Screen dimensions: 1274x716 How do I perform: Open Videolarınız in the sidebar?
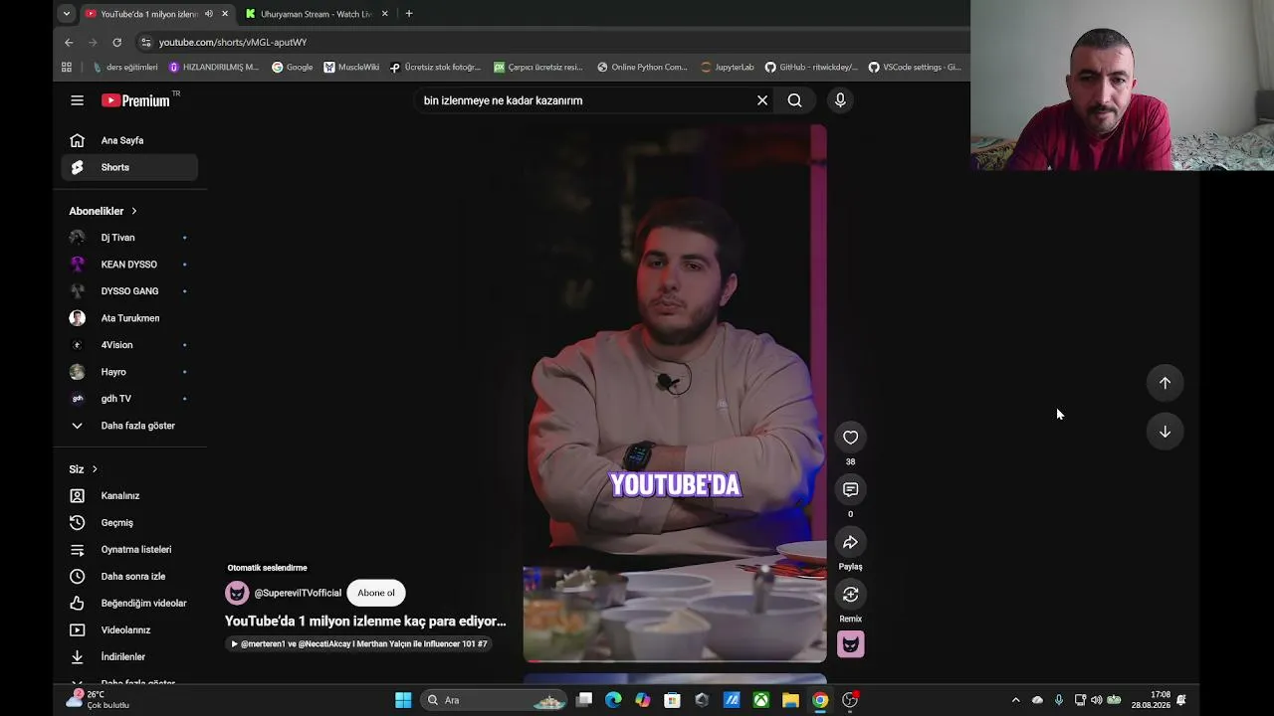click(129, 629)
